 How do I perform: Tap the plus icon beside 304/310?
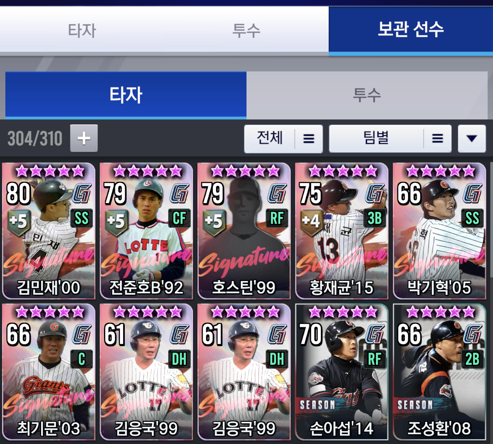point(84,138)
